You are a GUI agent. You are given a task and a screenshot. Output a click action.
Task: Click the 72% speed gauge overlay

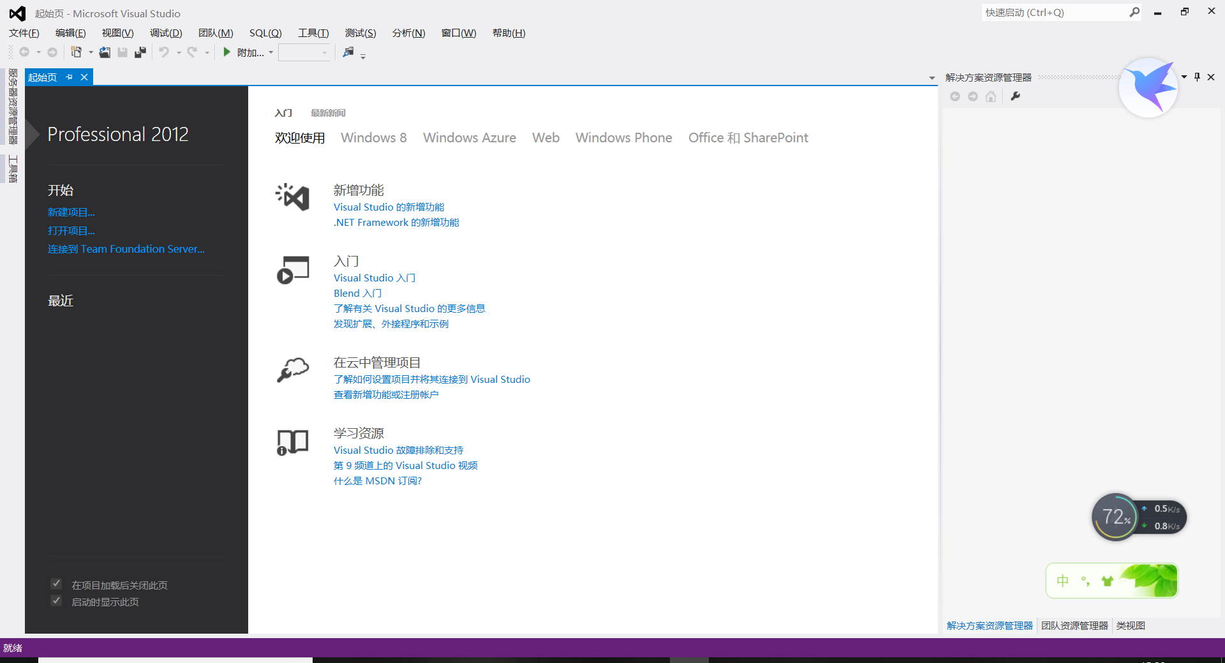[x=1115, y=517]
